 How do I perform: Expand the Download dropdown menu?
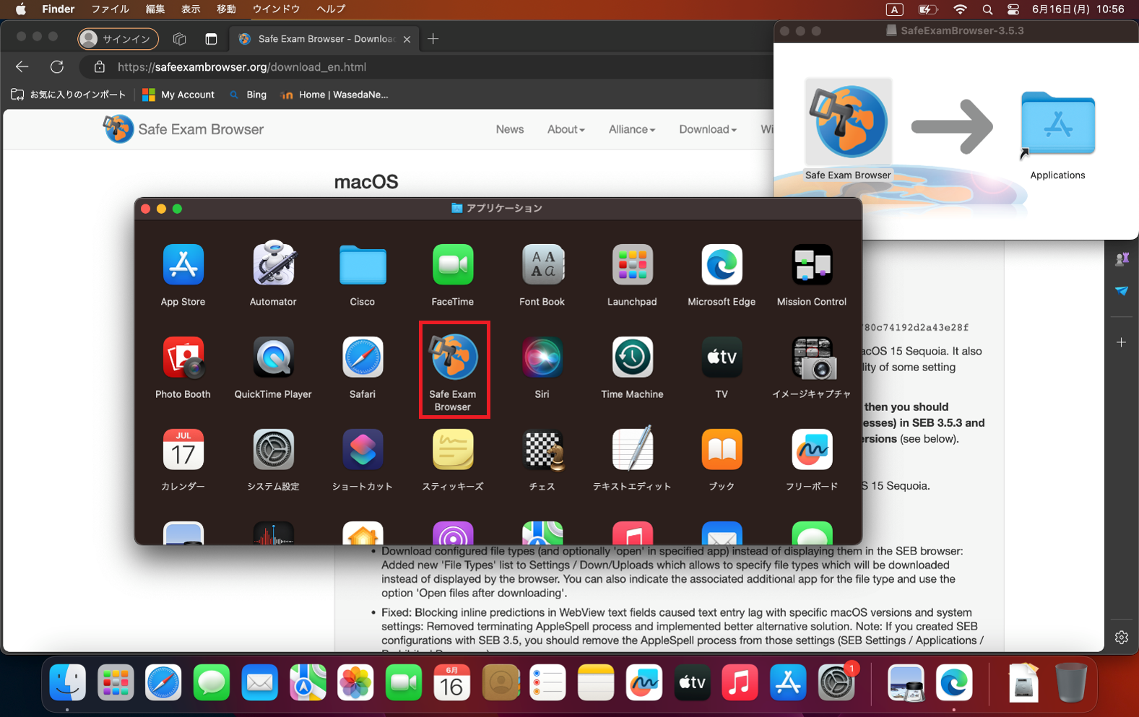coord(708,129)
